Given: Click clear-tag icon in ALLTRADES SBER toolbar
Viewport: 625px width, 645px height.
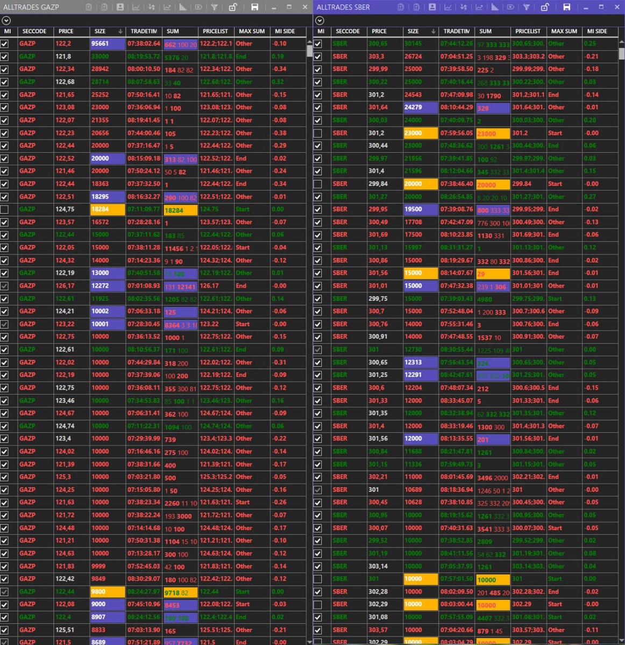Looking at the screenshot, I should (x=510, y=7).
